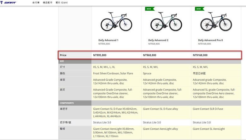Click small NT$68,800 under Defy Advanced 2
This screenshot has width=246, height=140.
point(154,44)
